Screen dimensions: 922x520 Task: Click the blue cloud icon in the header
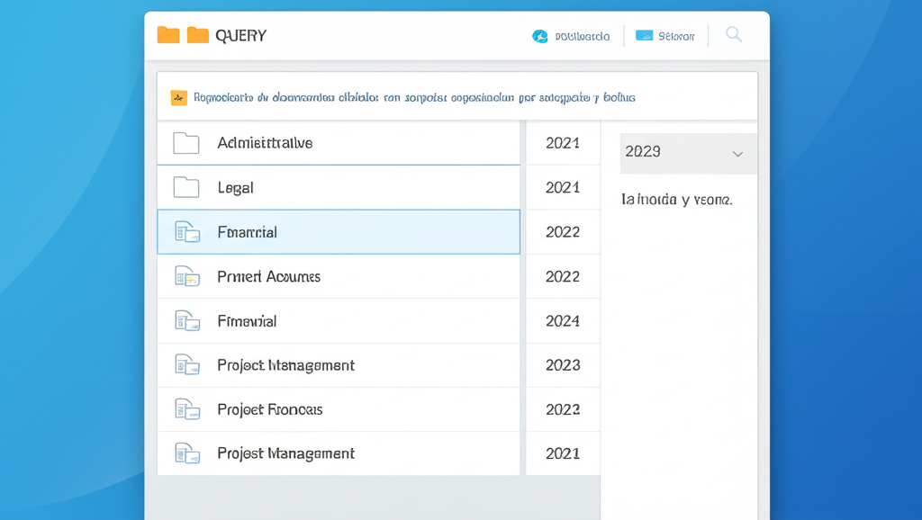pyautogui.click(x=540, y=37)
